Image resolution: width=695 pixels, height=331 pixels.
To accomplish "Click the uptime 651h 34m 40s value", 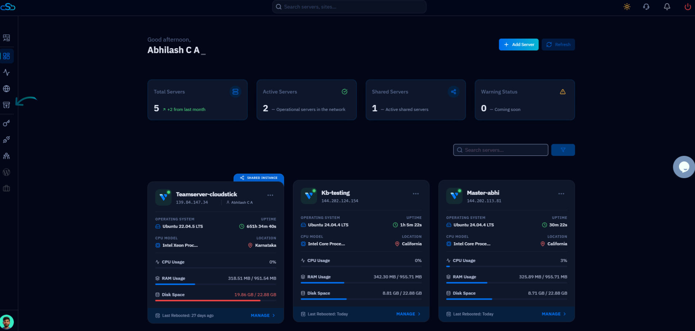I will pyautogui.click(x=261, y=226).
